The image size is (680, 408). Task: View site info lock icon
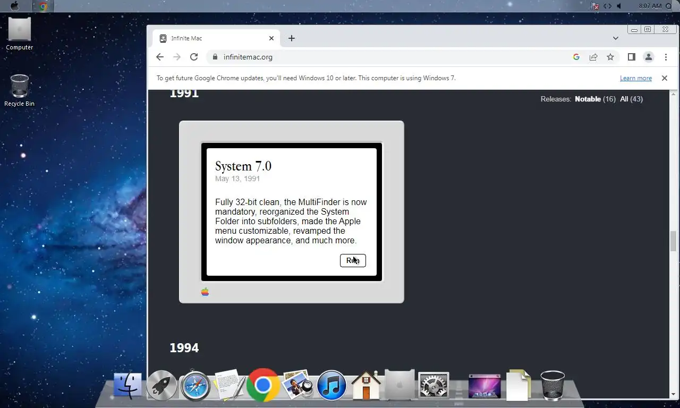pyautogui.click(x=215, y=57)
